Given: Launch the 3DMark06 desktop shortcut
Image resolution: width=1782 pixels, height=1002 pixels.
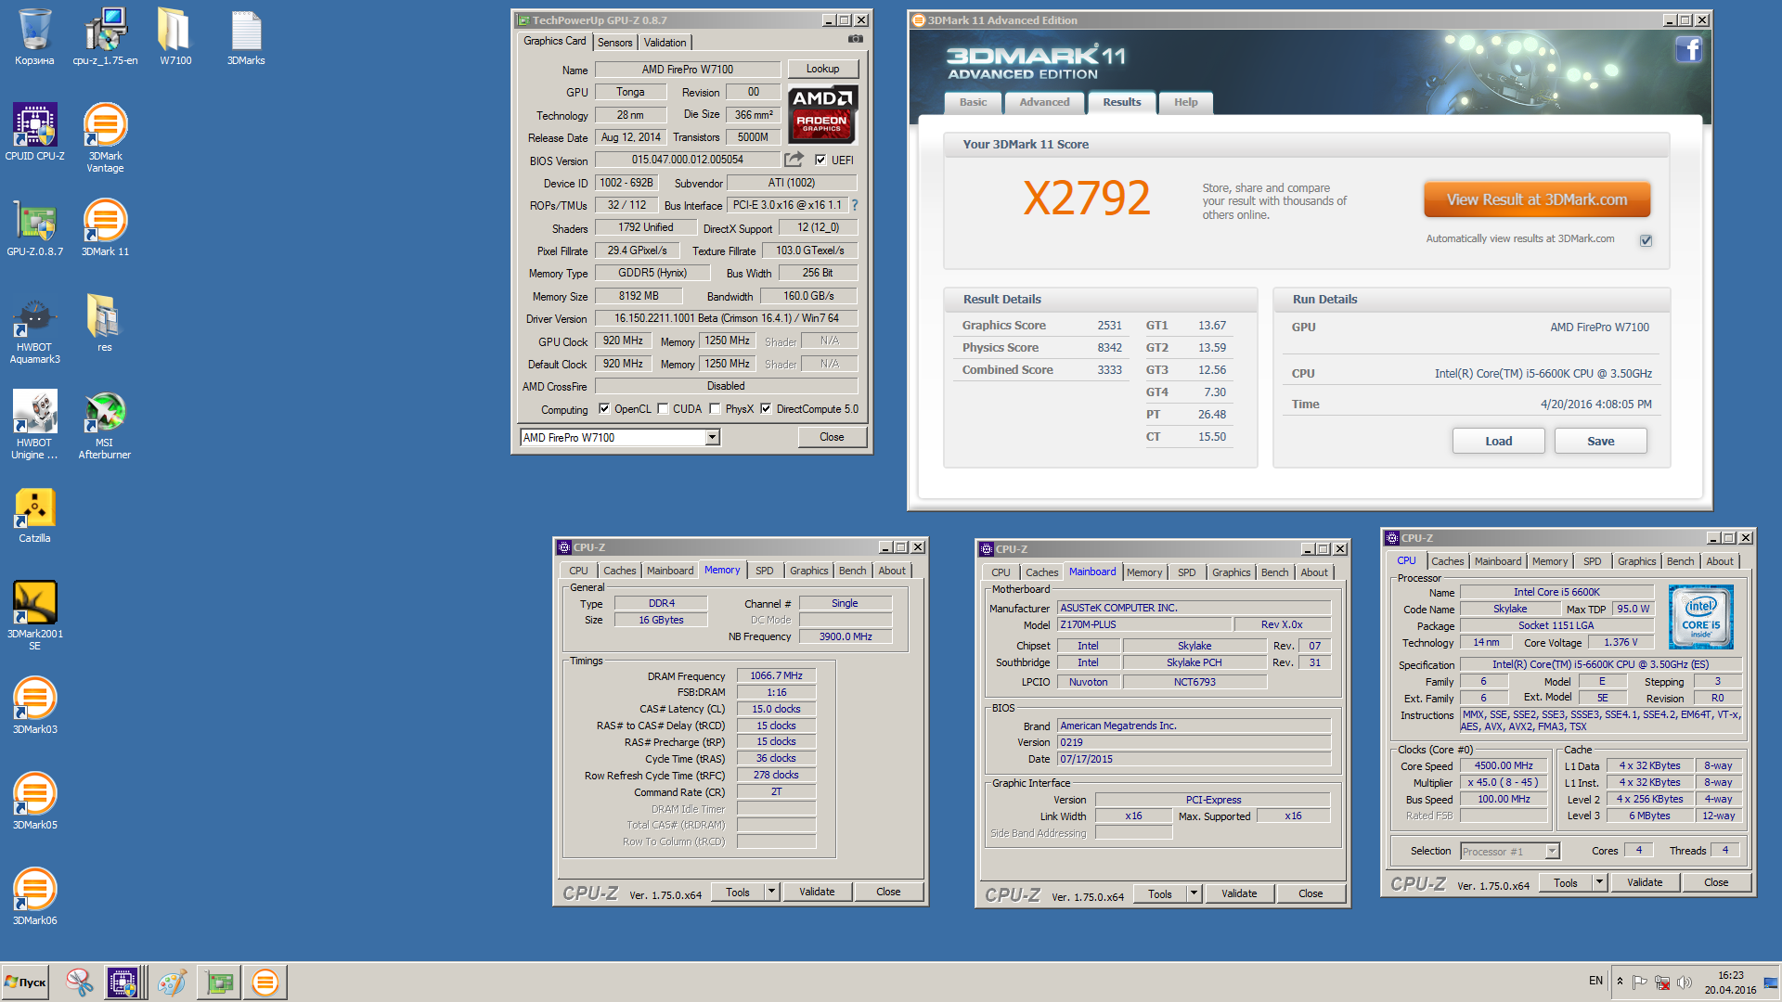Looking at the screenshot, I should (34, 897).
